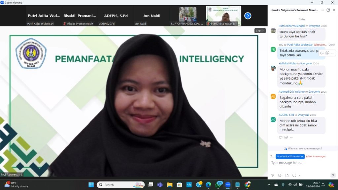Add emoji reaction to ADEPIS's message
The height and width of the screenshot is (190, 338).
pyautogui.click(x=286, y=138)
